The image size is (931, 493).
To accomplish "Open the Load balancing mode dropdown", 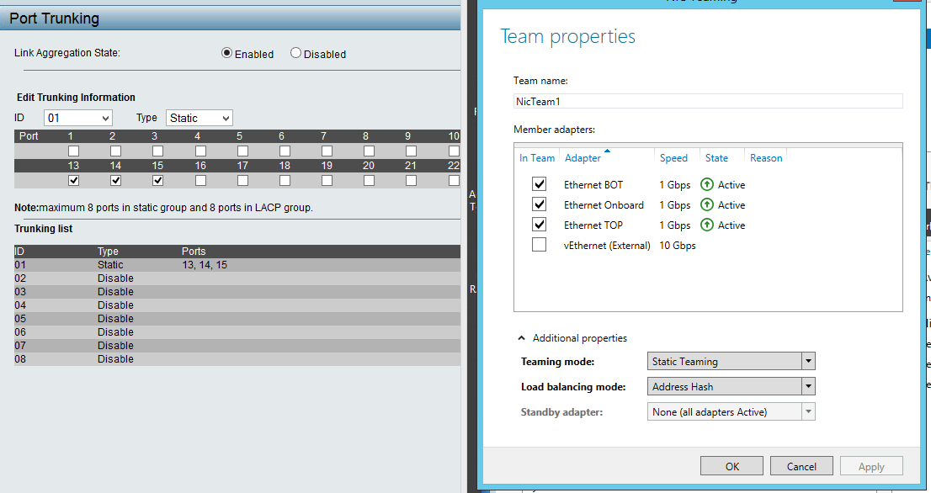I will pyautogui.click(x=731, y=387).
